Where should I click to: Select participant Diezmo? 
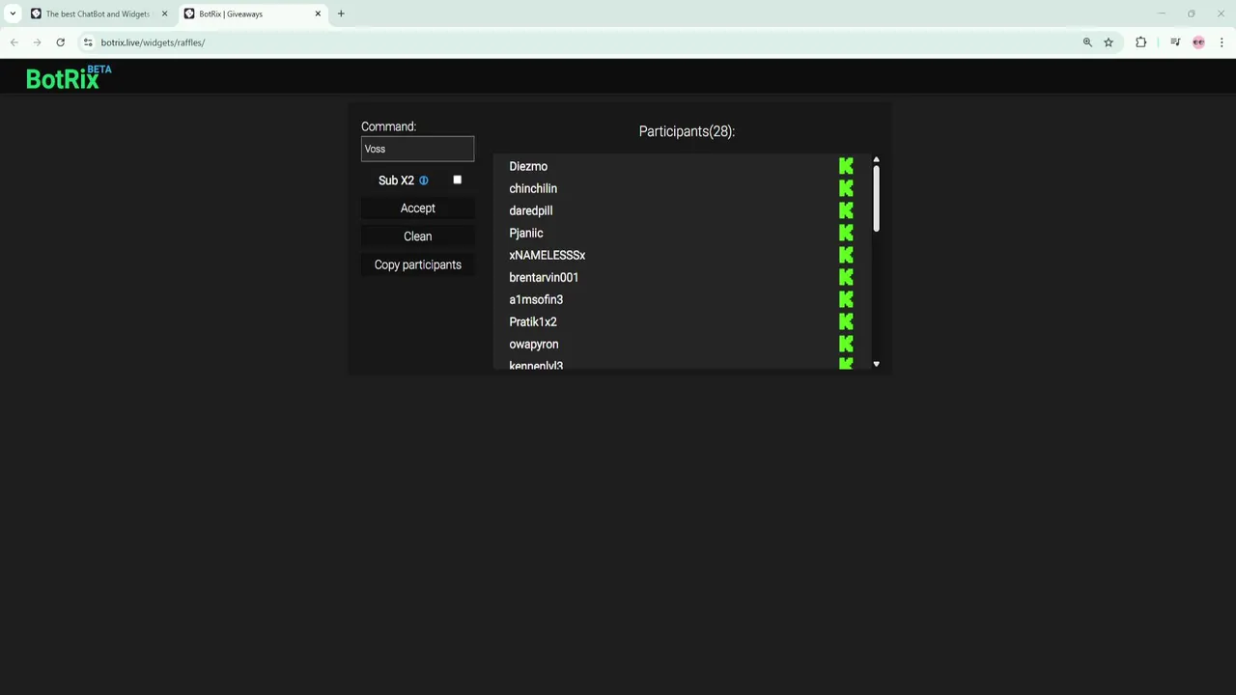(x=528, y=166)
